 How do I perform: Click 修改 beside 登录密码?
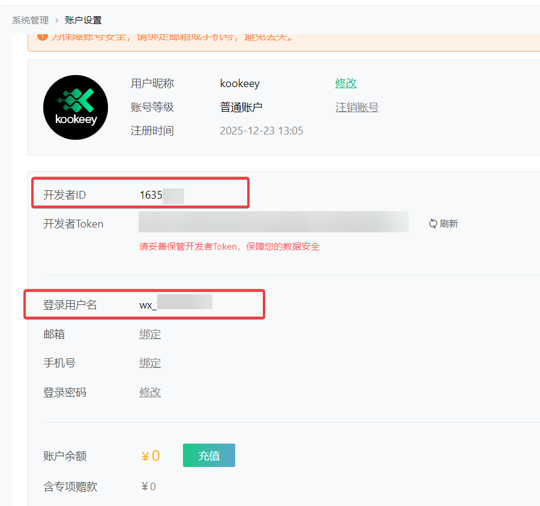[150, 392]
